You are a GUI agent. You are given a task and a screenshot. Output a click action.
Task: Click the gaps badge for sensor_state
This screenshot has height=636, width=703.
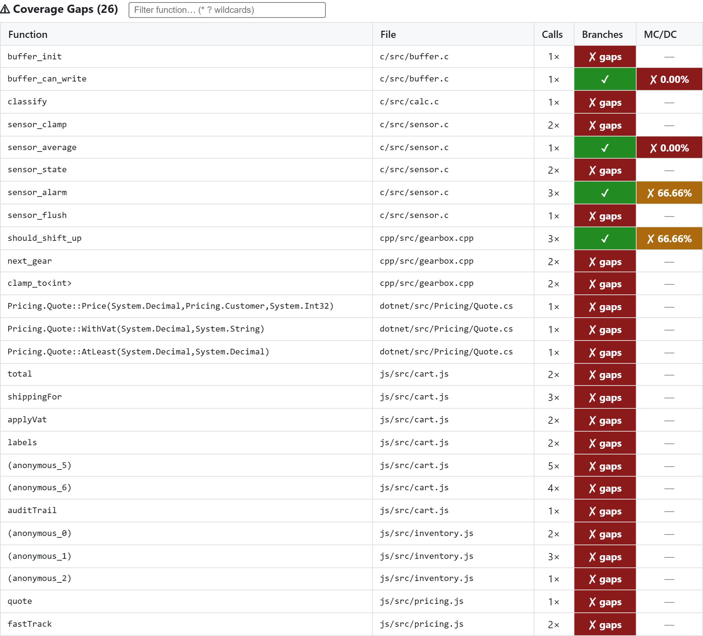pos(605,170)
